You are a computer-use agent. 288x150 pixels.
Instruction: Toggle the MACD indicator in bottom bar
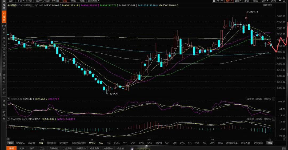92,143
